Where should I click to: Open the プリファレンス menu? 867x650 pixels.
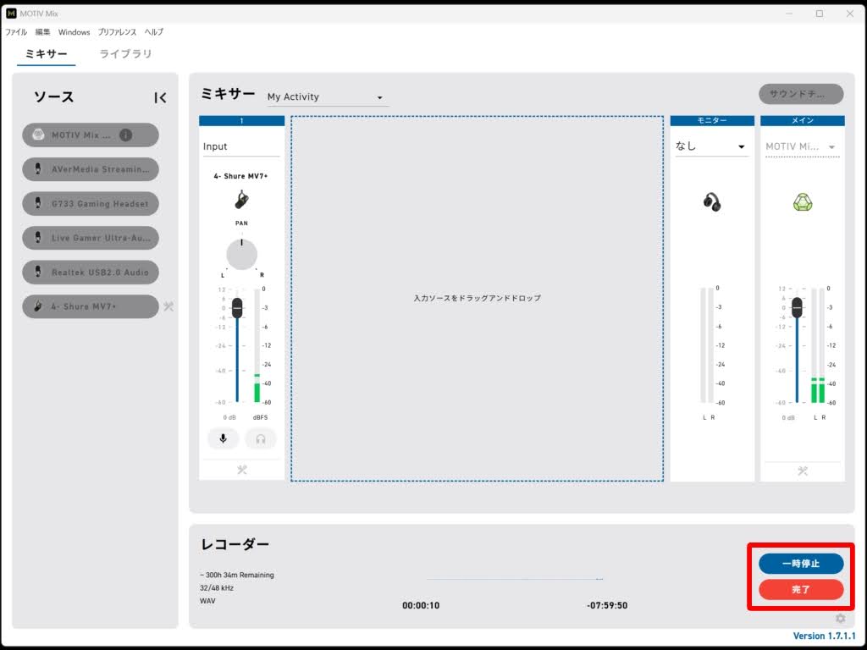pos(117,32)
